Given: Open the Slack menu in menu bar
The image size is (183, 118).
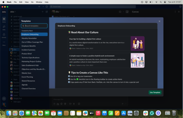Looking at the screenshot, I should (9, 2).
